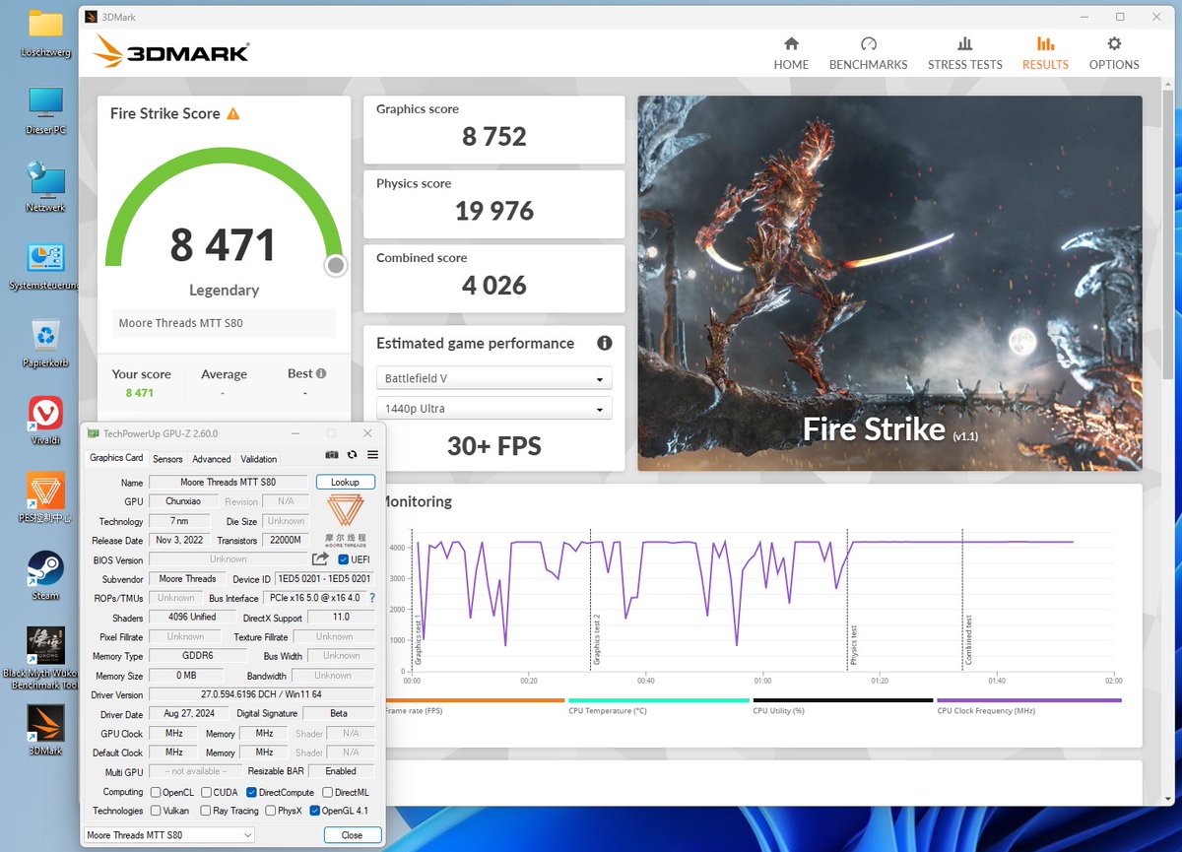Click the orange Frame rate legend bar

[475, 700]
